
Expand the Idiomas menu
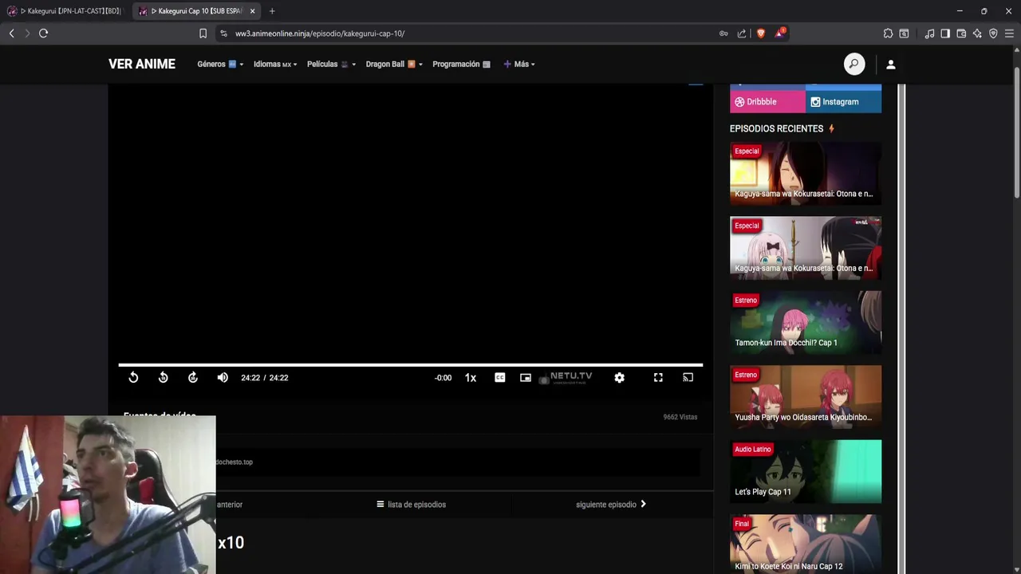click(x=275, y=64)
